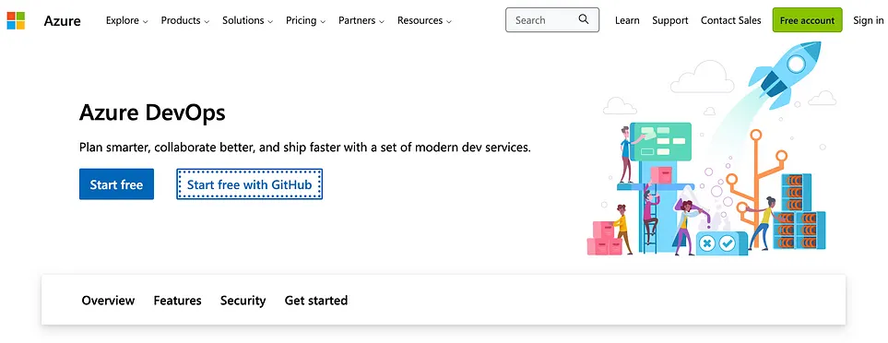The image size is (888, 343).
Task: Expand the Explore dropdown menu
Action: (x=127, y=20)
